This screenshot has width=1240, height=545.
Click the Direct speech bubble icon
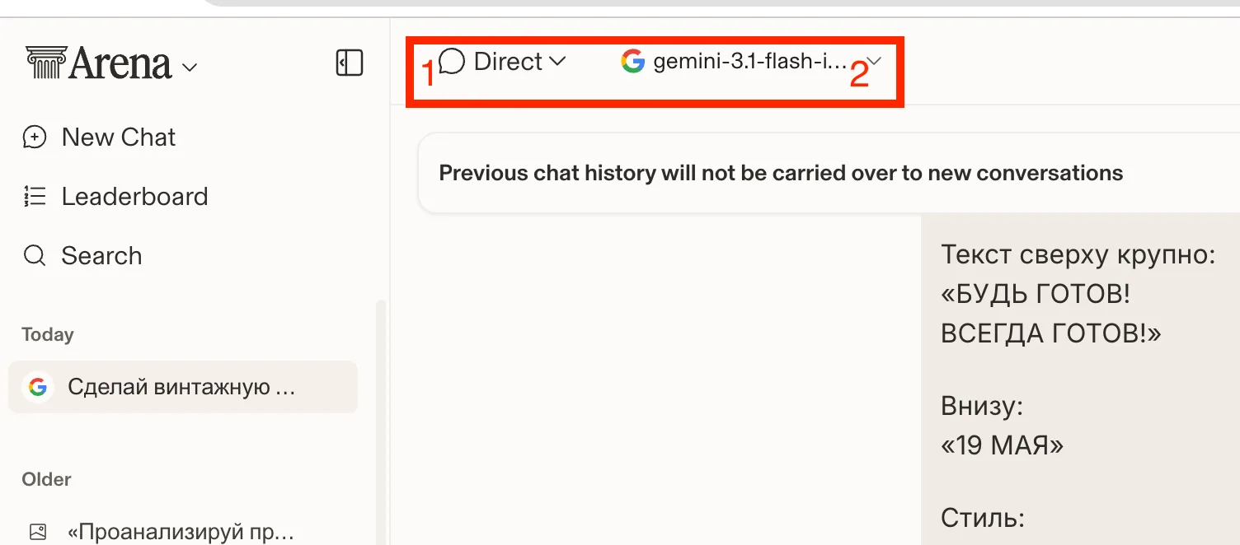[453, 62]
